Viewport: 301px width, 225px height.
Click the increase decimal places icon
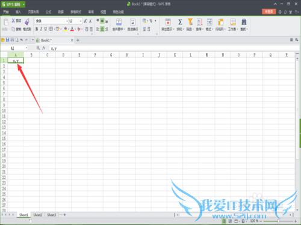click(x=144, y=29)
